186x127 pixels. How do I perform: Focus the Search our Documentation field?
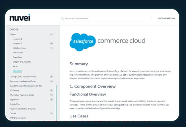click(106, 19)
